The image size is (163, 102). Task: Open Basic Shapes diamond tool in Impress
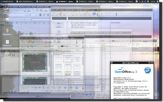(x=59, y=88)
